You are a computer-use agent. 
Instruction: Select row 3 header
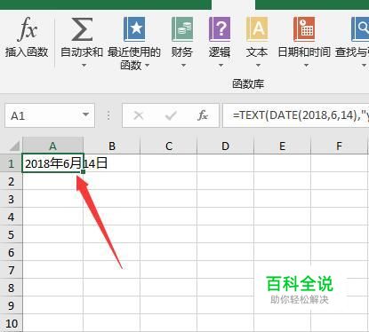pos(11,199)
